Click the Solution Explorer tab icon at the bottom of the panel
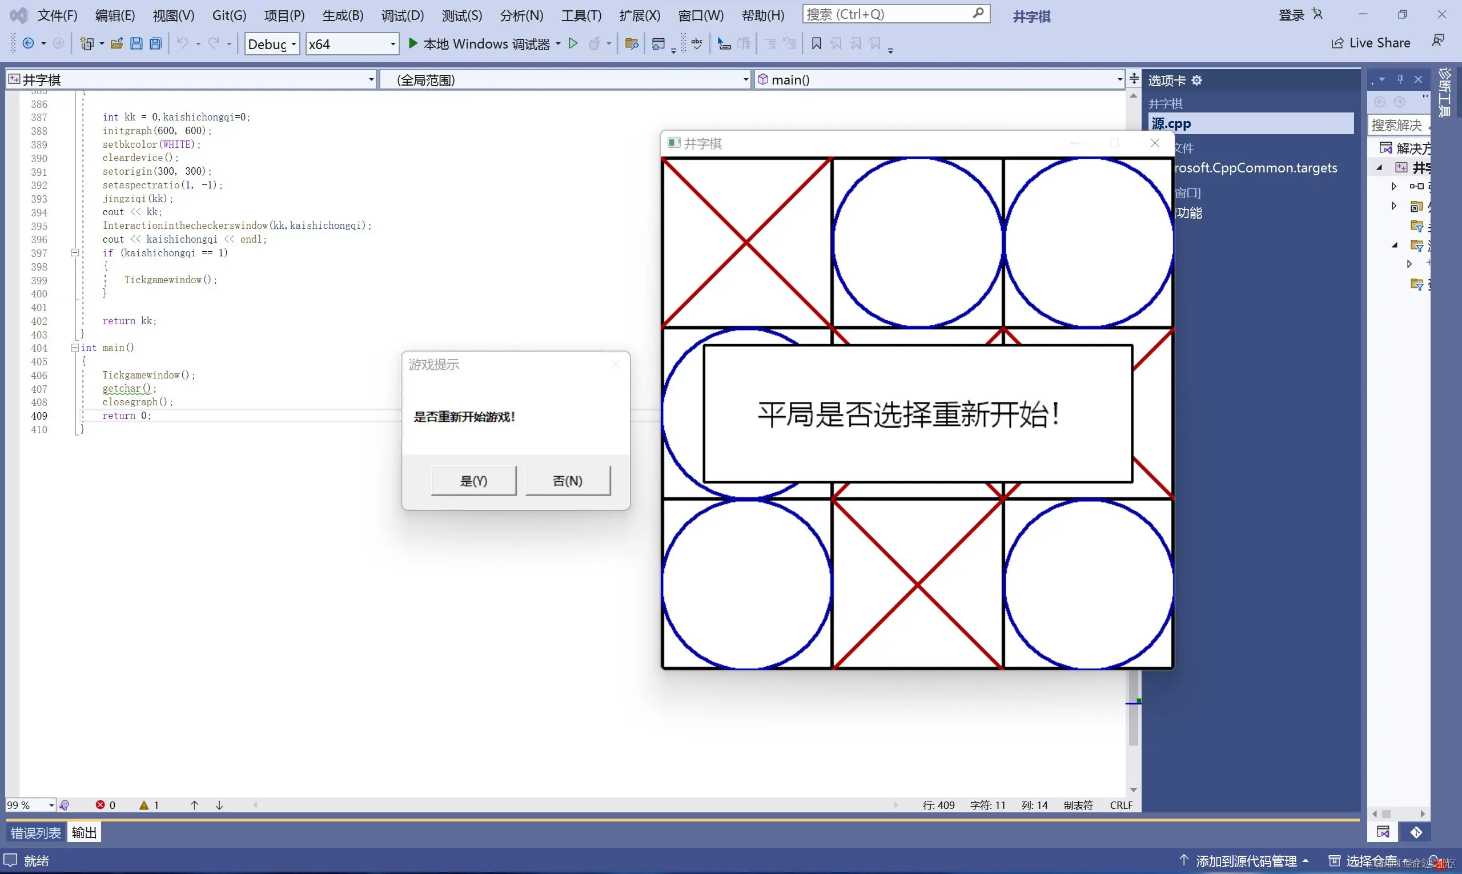Viewport: 1462px width, 874px height. click(x=1383, y=832)
